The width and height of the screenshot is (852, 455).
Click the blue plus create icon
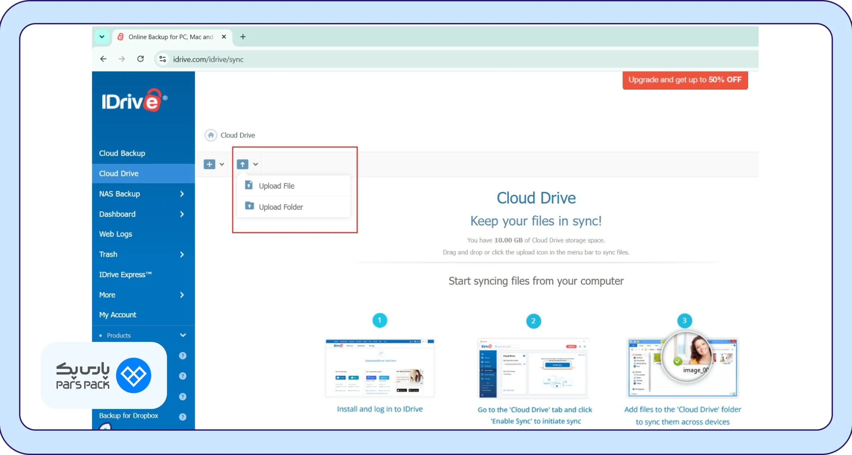click(x=209, y=164)
